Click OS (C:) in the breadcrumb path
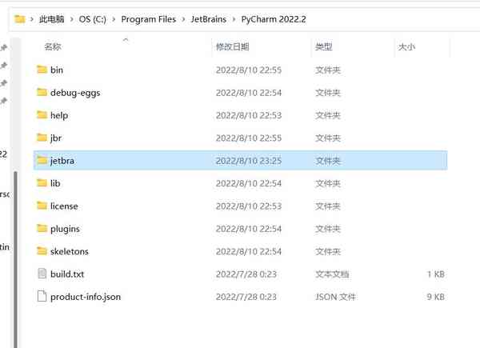 pyautogui.click(x=93, y=19)
